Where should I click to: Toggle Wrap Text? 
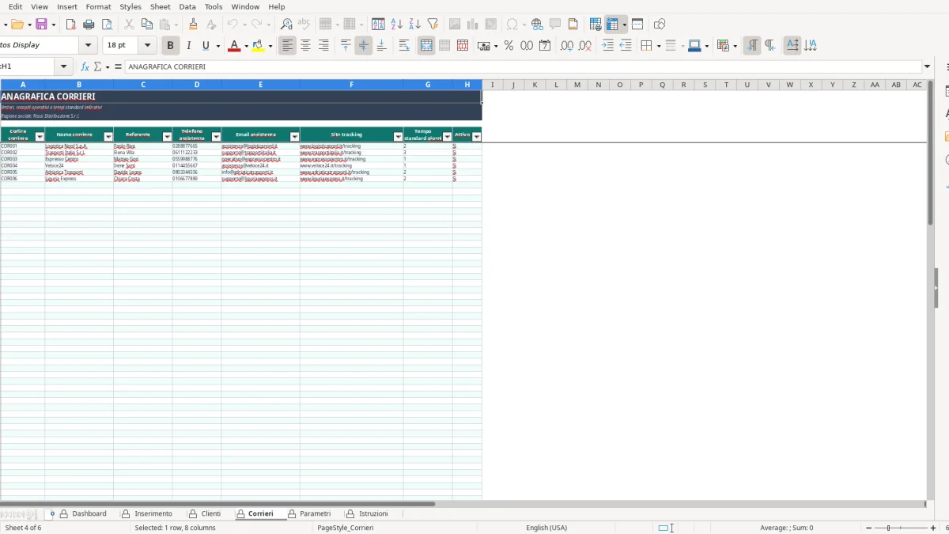(404, 46)
